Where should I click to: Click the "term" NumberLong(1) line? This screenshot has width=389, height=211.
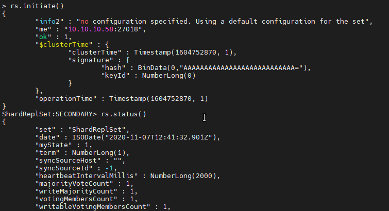82,152
